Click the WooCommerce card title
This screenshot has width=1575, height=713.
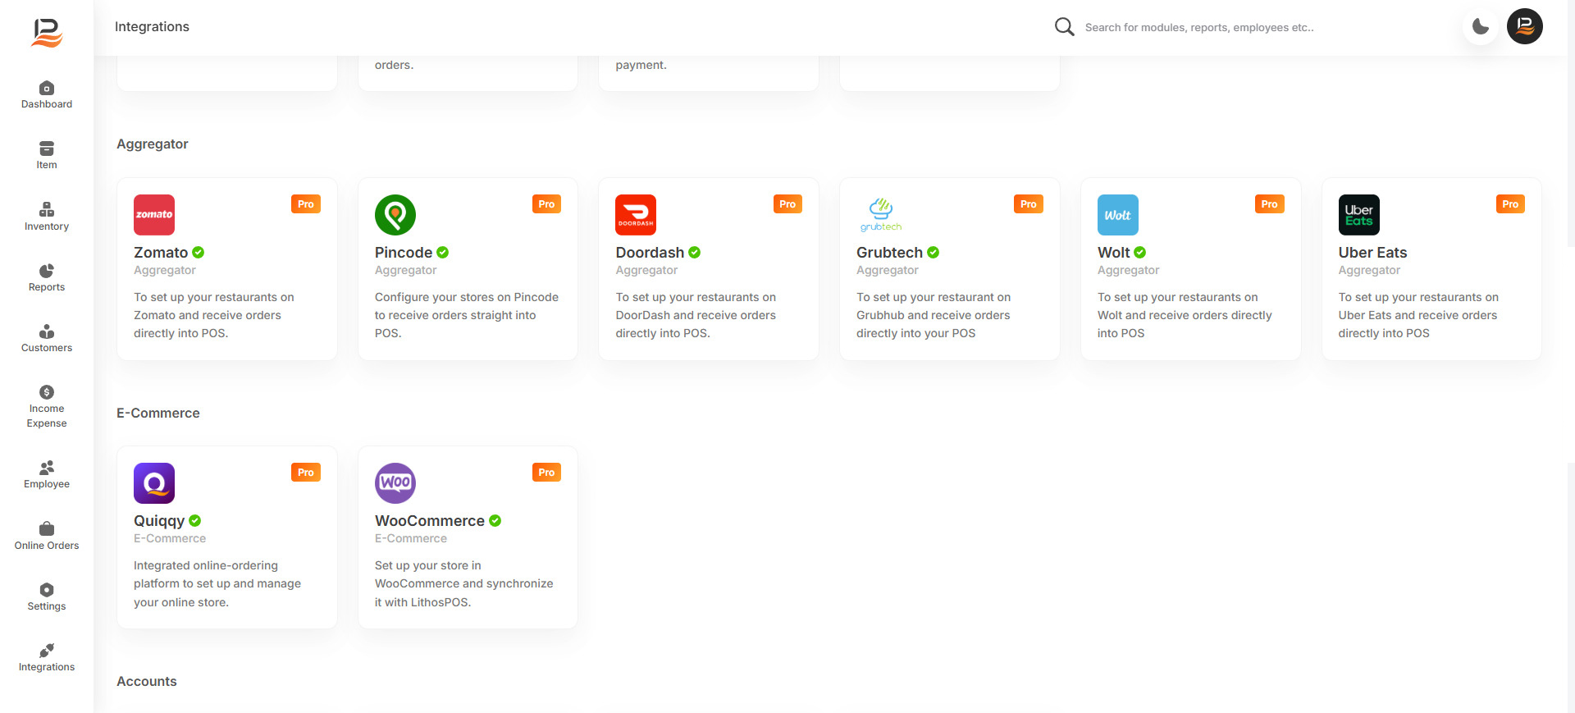[x=429, y=521]
